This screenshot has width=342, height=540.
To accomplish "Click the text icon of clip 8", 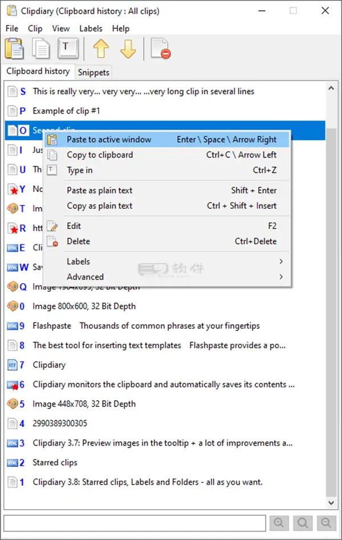I will (13, 345).
